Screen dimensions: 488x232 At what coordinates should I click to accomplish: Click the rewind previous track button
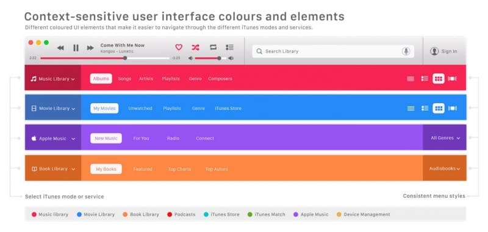(60, 48)
